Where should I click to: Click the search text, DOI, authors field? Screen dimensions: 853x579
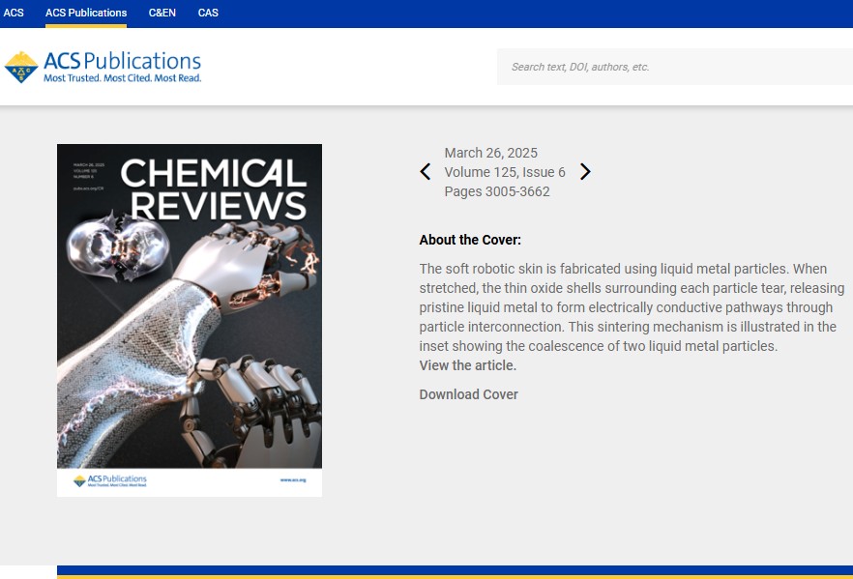pyautogui.click(x=674, y=67)
